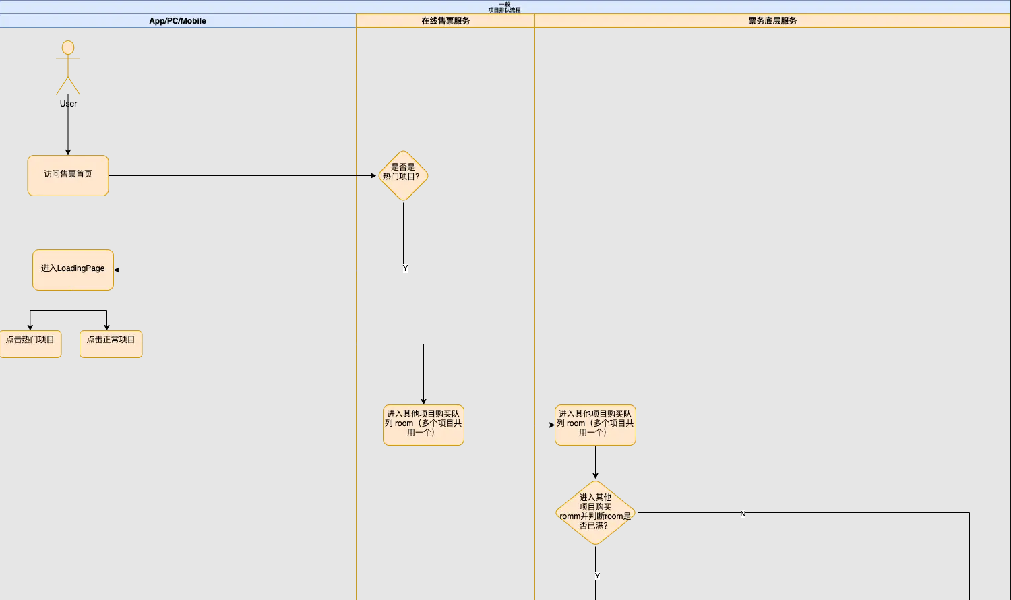Image resolution: width=1011 pixels, height=600 pixels.
Task: Select the 进入其他项目购买队列 node in 票务底层服务 lane
Action: pos(595,425)
